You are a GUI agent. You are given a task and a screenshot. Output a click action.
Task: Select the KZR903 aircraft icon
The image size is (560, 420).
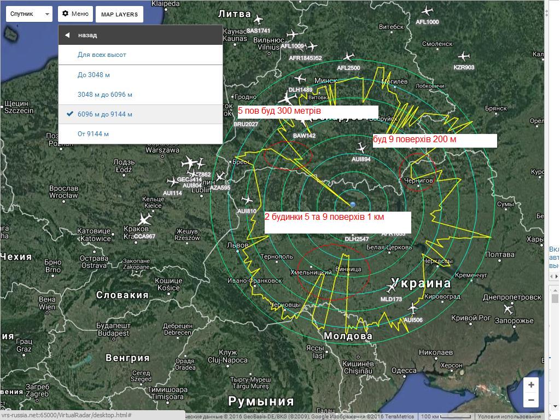tap(464, 56)
